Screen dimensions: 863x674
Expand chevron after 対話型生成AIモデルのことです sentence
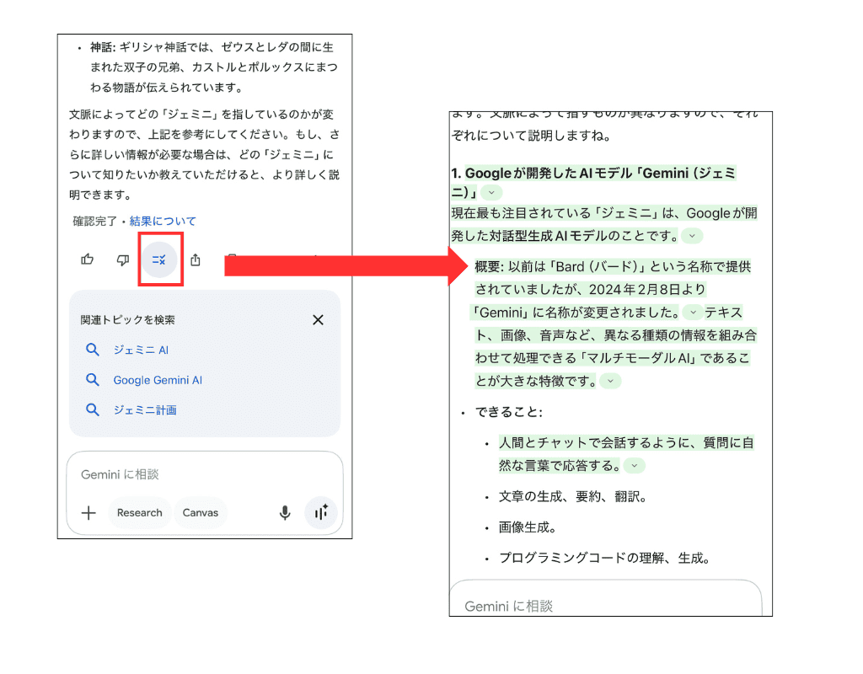(x=691, y=236)
